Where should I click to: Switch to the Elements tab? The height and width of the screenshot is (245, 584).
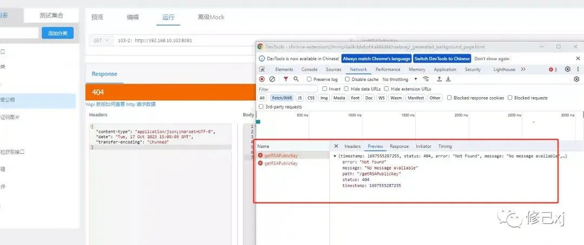(284, 70)
